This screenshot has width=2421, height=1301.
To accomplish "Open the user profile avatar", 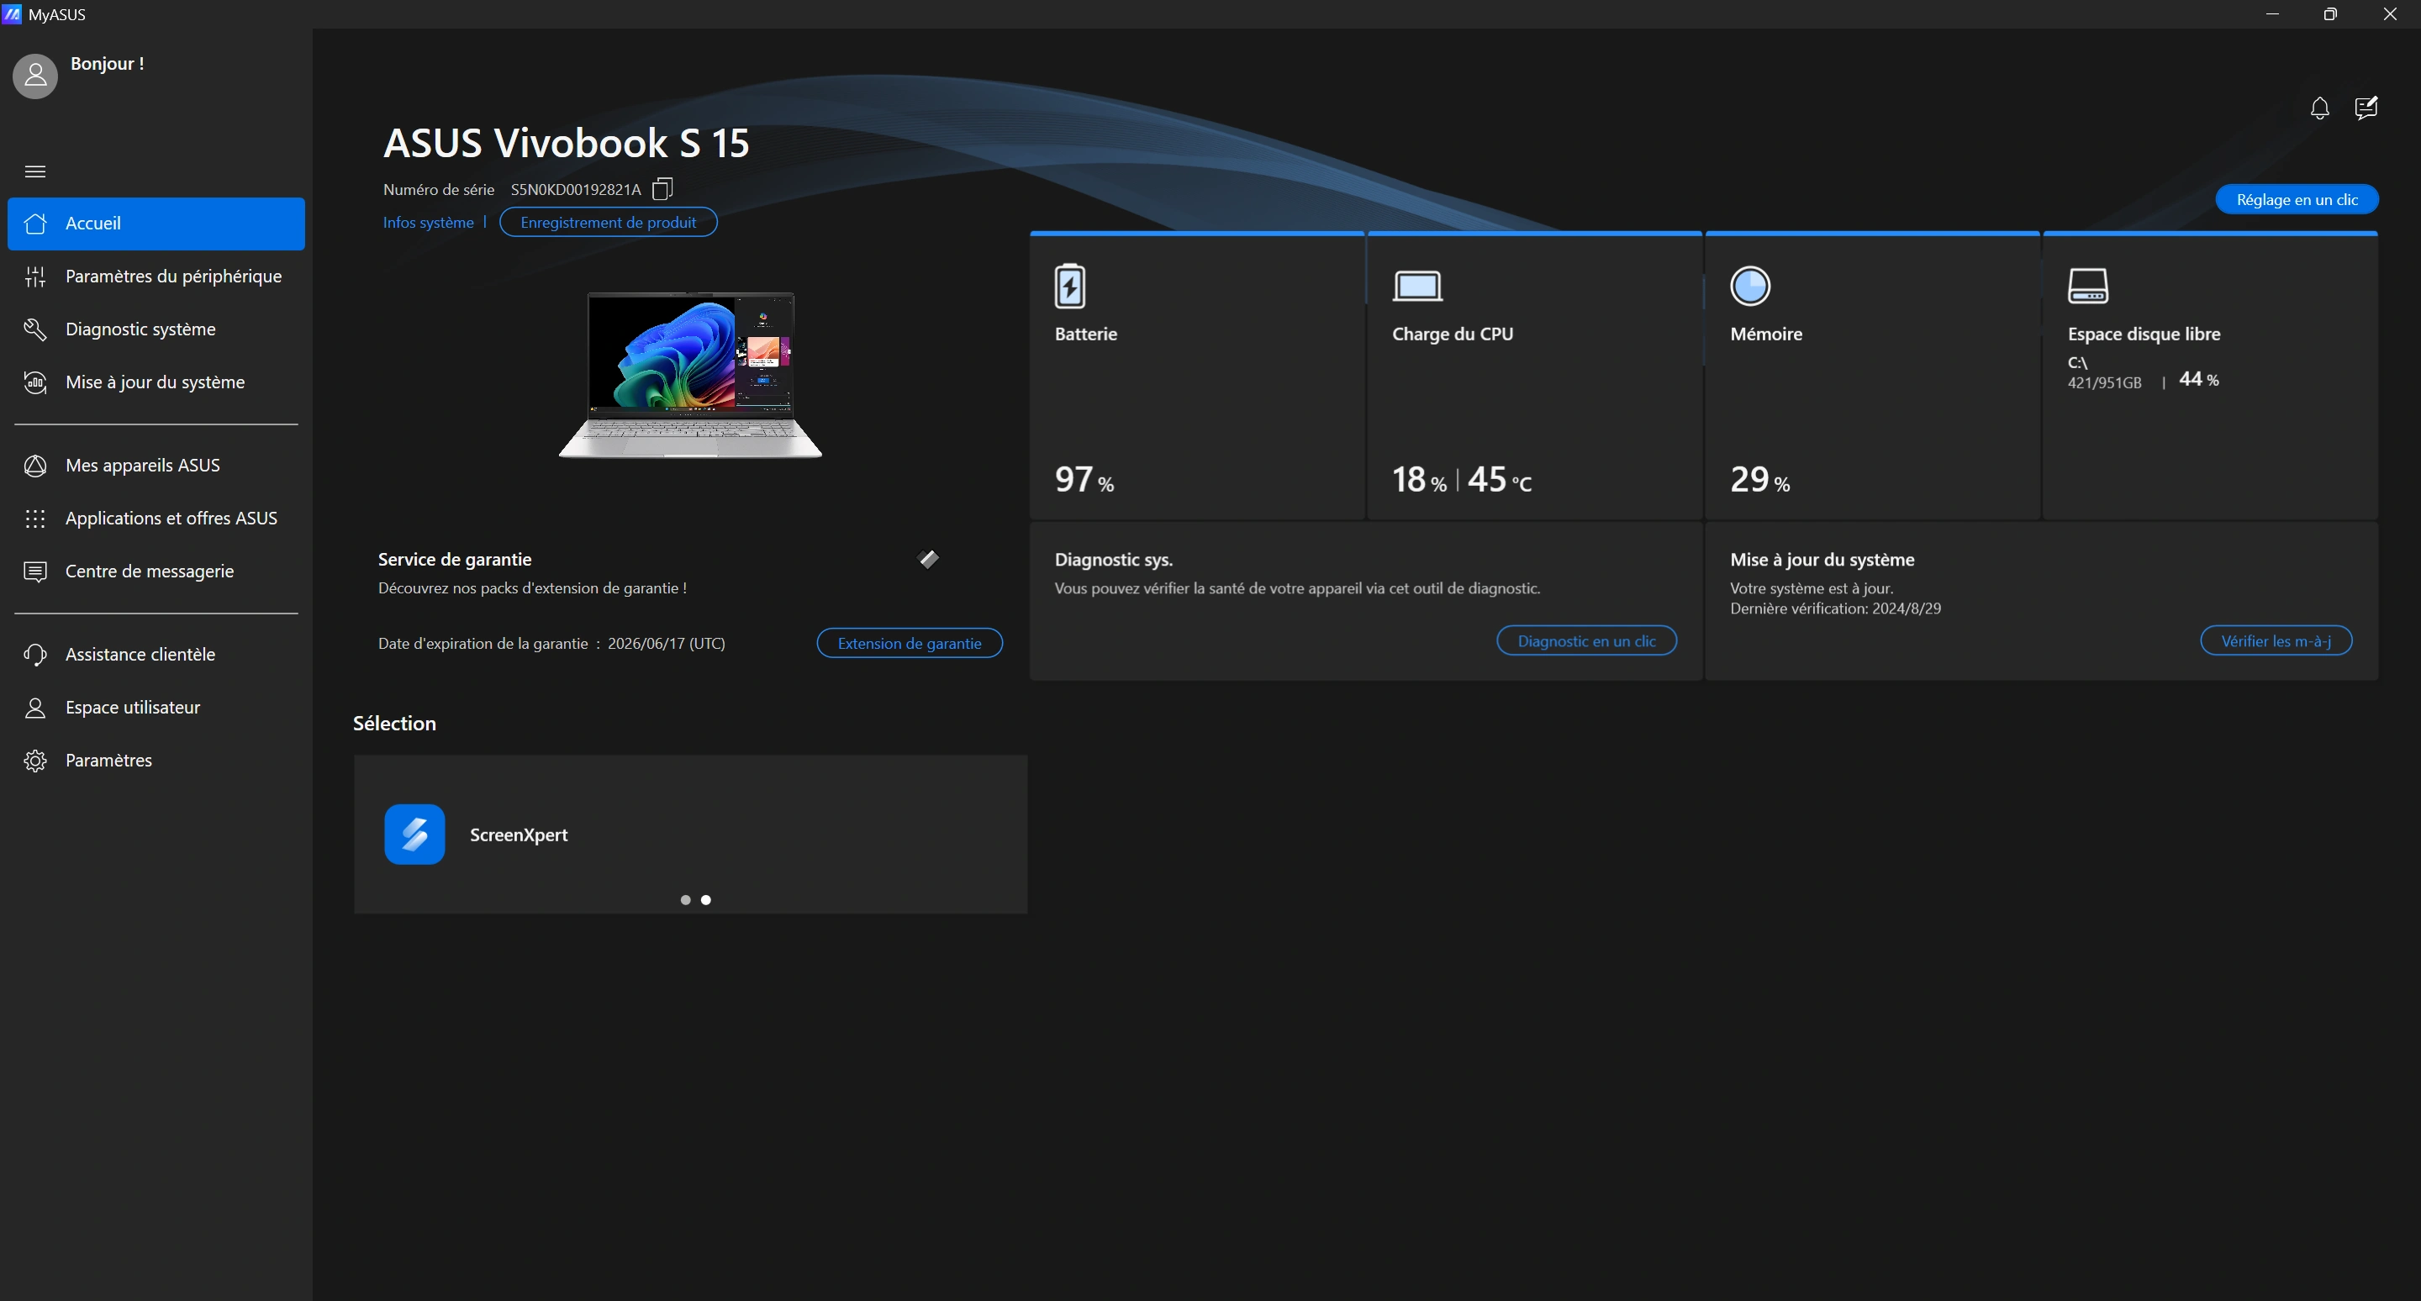I will [34, 75].
